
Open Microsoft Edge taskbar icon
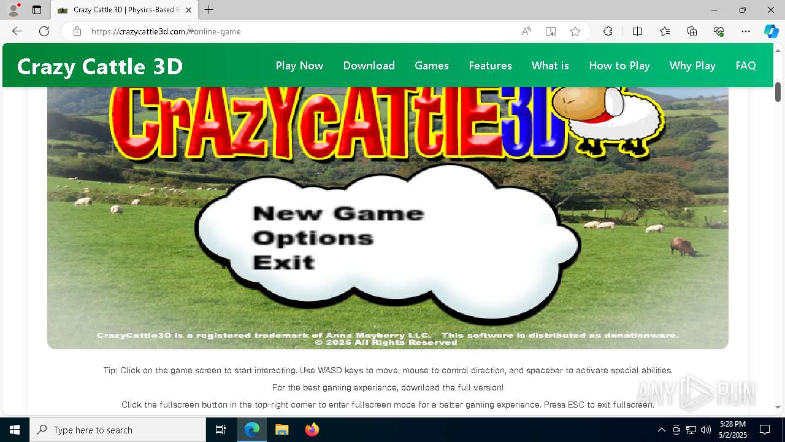pyautogui.click(x=252, y=430)
